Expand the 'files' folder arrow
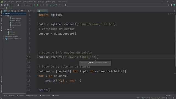 pos(6,30)
